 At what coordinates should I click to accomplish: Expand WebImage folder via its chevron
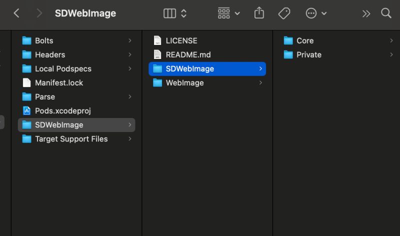[x=260, y=82]
